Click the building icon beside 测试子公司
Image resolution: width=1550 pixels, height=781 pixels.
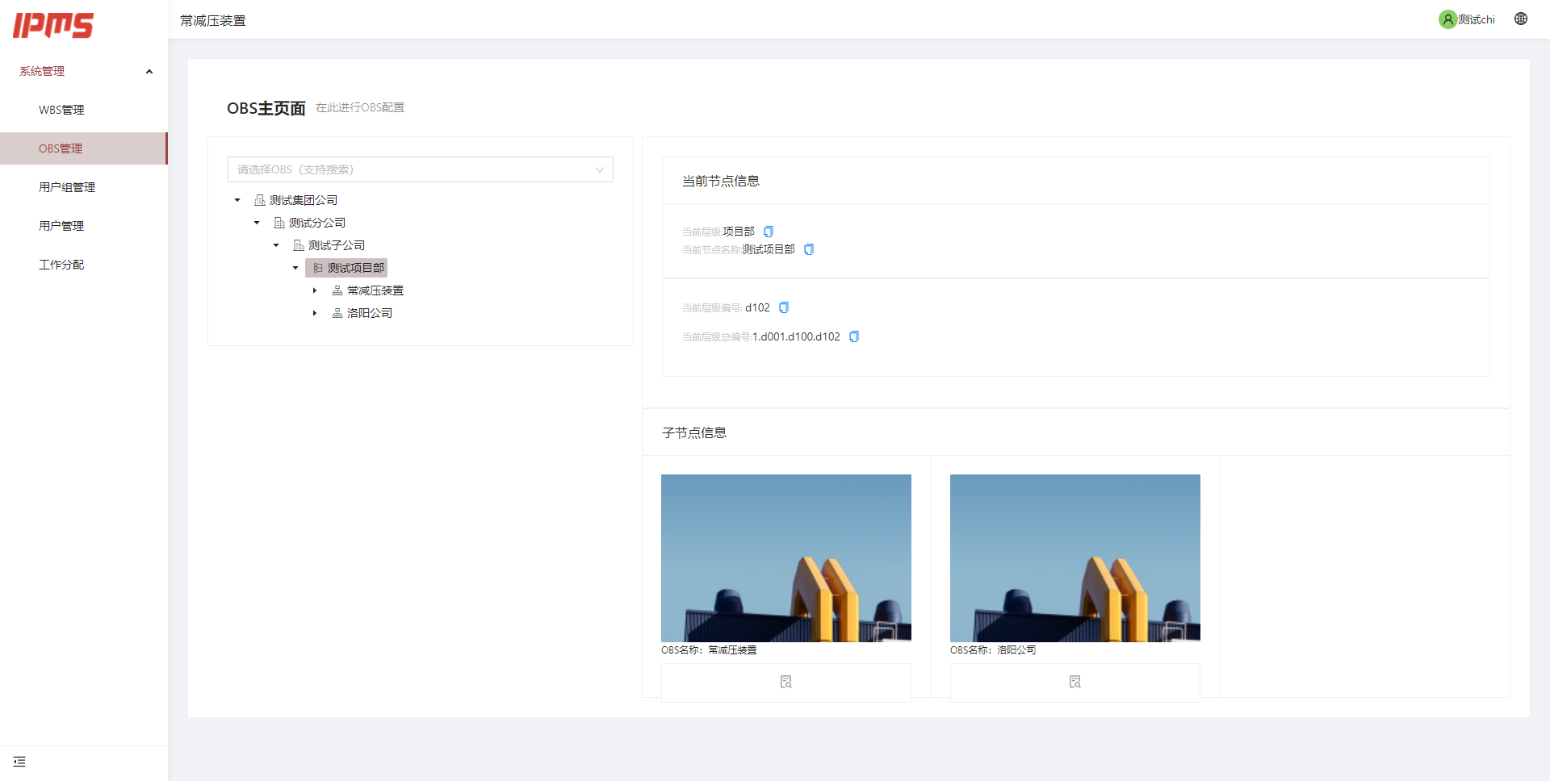pos(299,245)
